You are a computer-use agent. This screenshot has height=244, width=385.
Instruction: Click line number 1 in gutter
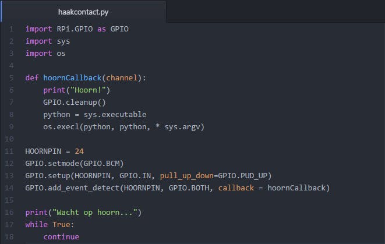coord(12,29)
